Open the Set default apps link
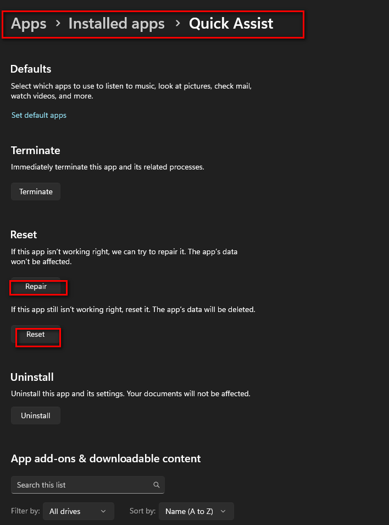389x525 pixels. point(38,115)
